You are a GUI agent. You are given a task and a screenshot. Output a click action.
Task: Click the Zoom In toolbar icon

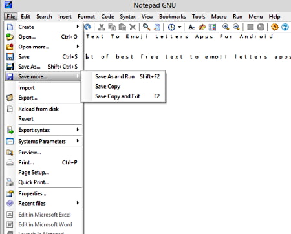pos(226,27)
